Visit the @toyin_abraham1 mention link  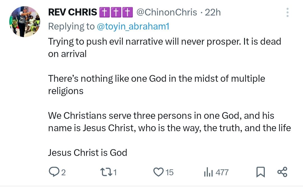pyautogui.click(x=133, y=26)
